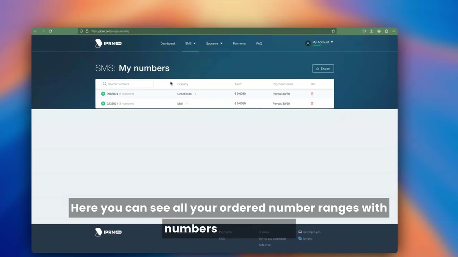Expand the 2235021 number range plus icon
The width and height of the screenshot is (458, 257).
click(103, 104)
